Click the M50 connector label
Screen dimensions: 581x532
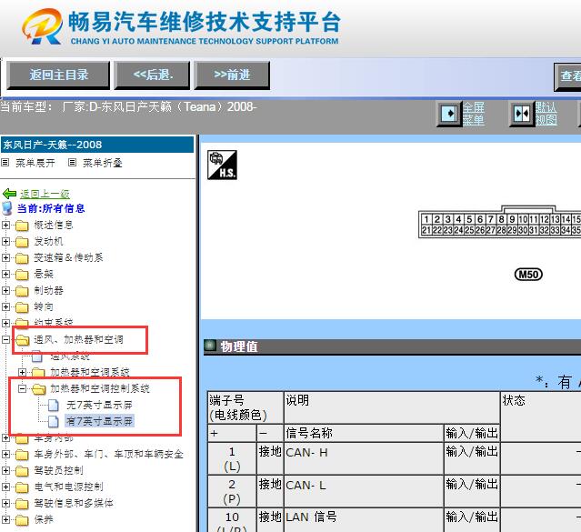529,275
